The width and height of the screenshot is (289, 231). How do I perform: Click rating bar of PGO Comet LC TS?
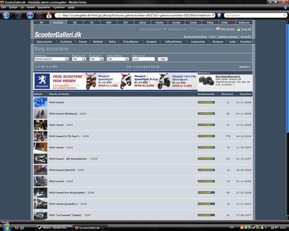click(206, 136)
